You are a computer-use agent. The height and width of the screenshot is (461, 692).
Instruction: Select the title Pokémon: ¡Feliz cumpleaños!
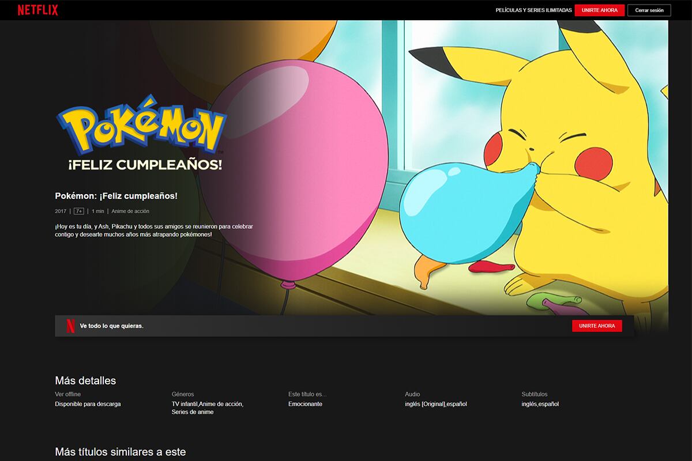[115, 195]
